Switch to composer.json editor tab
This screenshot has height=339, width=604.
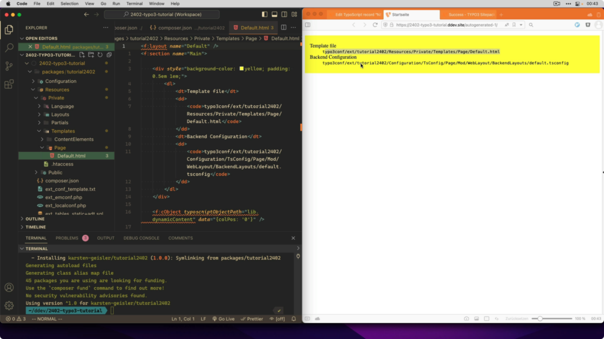pos(187,28)
